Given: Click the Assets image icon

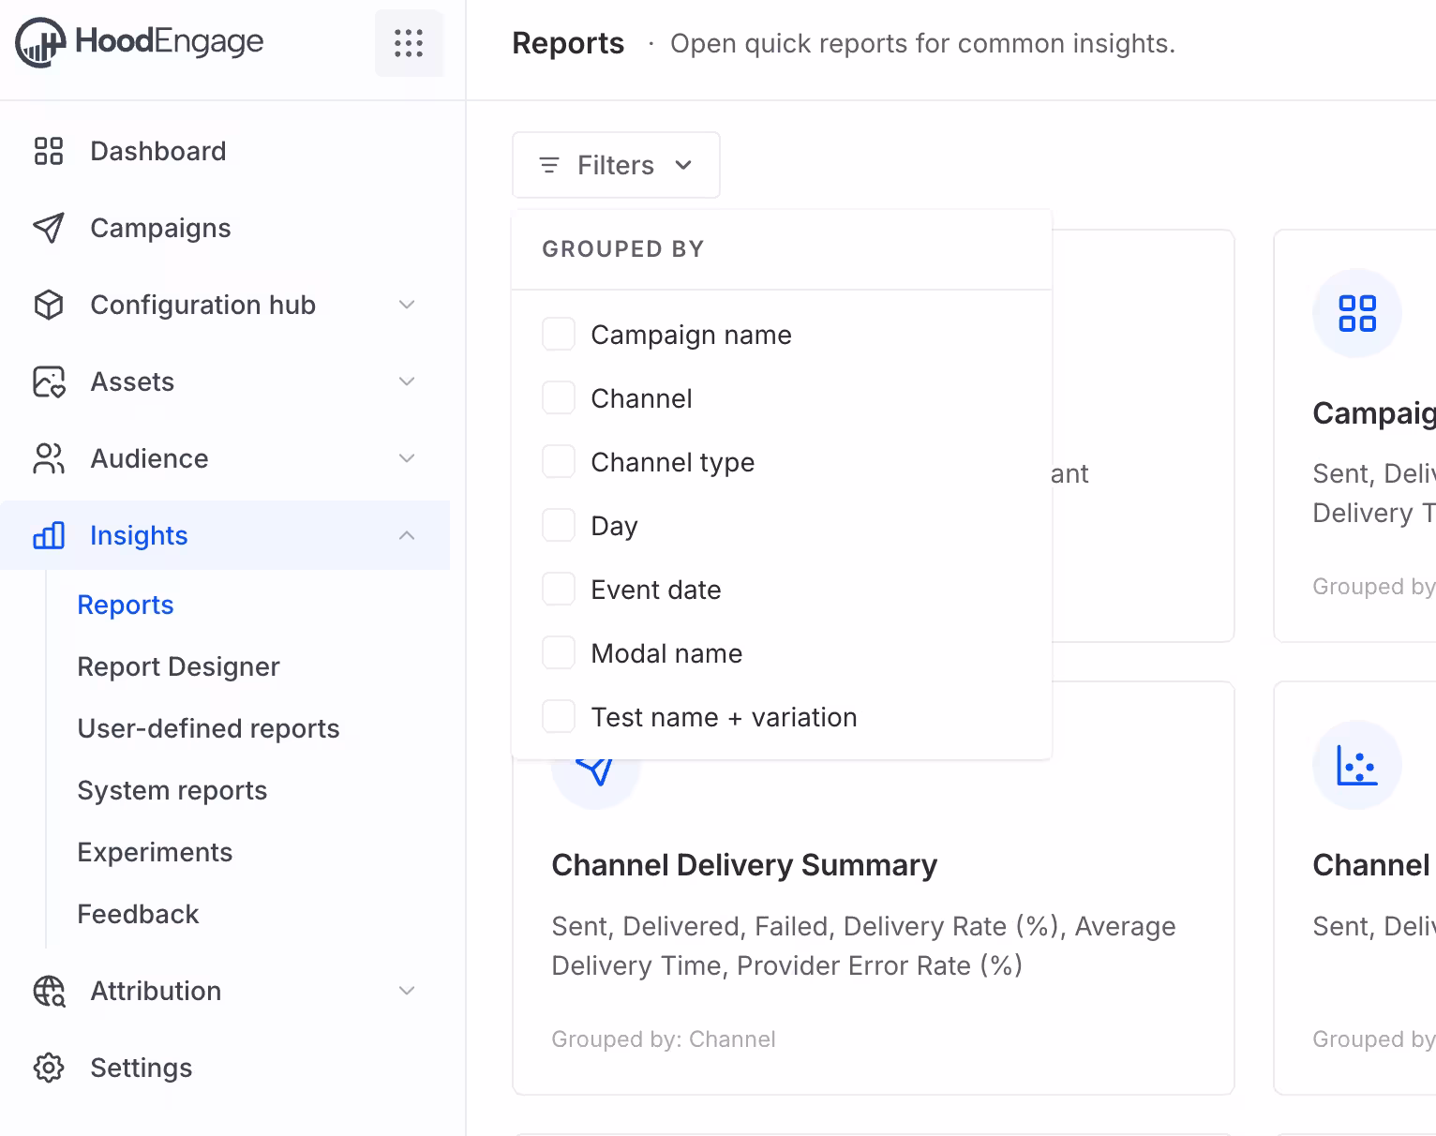Looking at the screenshot, I should (x=49, y=381).
